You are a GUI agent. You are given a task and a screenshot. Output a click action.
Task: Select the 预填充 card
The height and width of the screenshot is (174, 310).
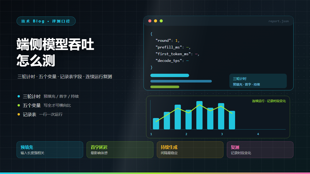(x=50, y=150)
